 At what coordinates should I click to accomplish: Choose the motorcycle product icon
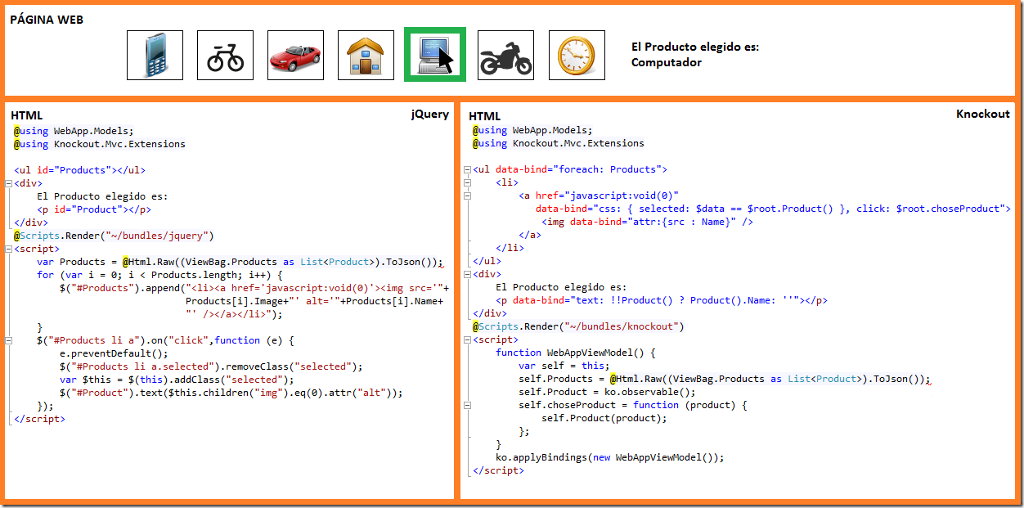click(x=505, y=55)
